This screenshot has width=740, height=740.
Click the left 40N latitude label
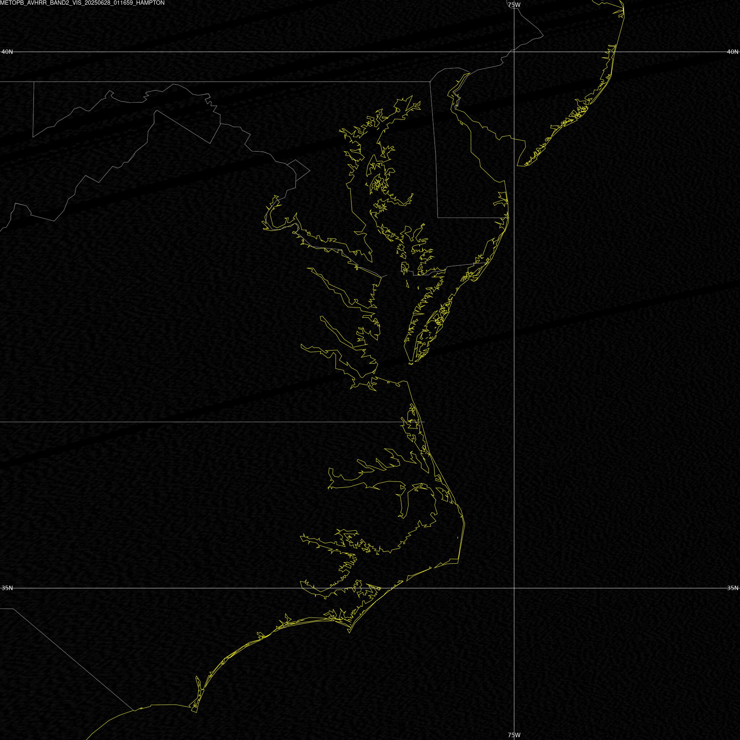pyautogui.click(x=7, y=52)
